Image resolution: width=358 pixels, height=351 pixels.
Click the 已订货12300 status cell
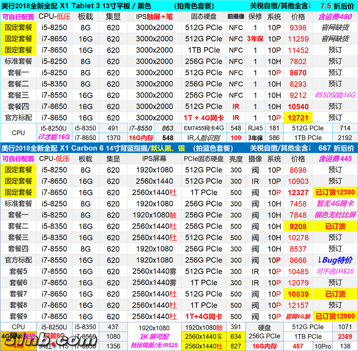tap(335, 193)
